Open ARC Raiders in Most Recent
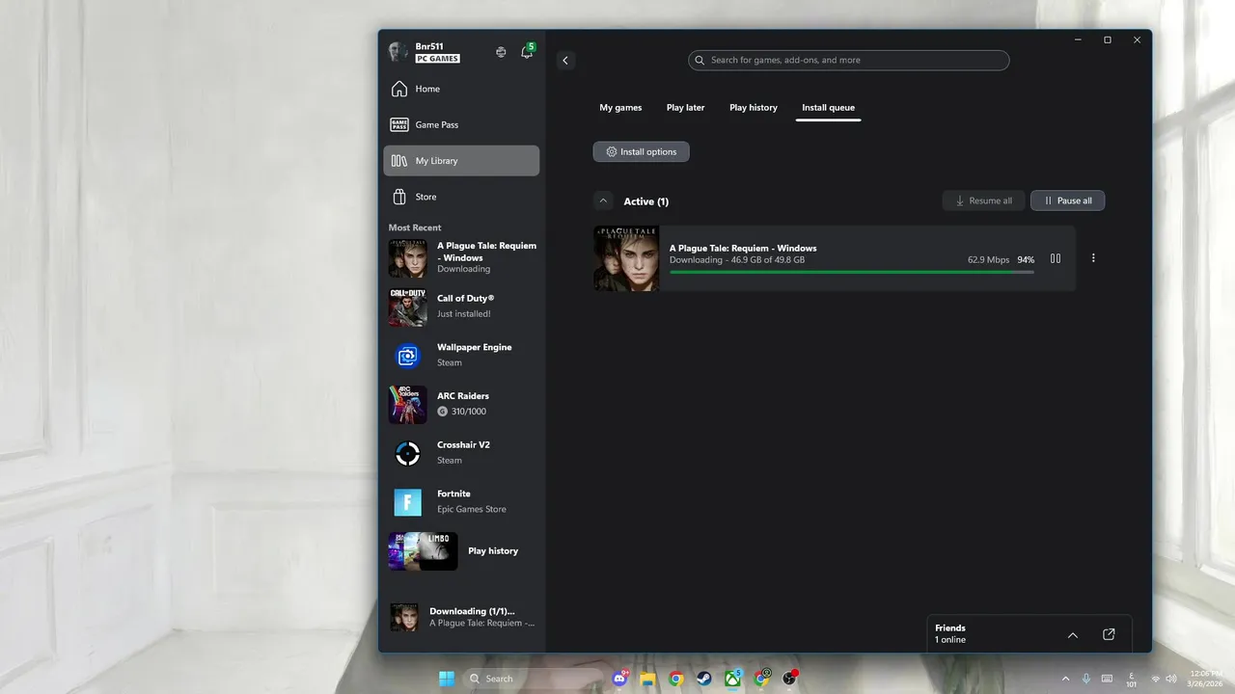 pos(463,404)
